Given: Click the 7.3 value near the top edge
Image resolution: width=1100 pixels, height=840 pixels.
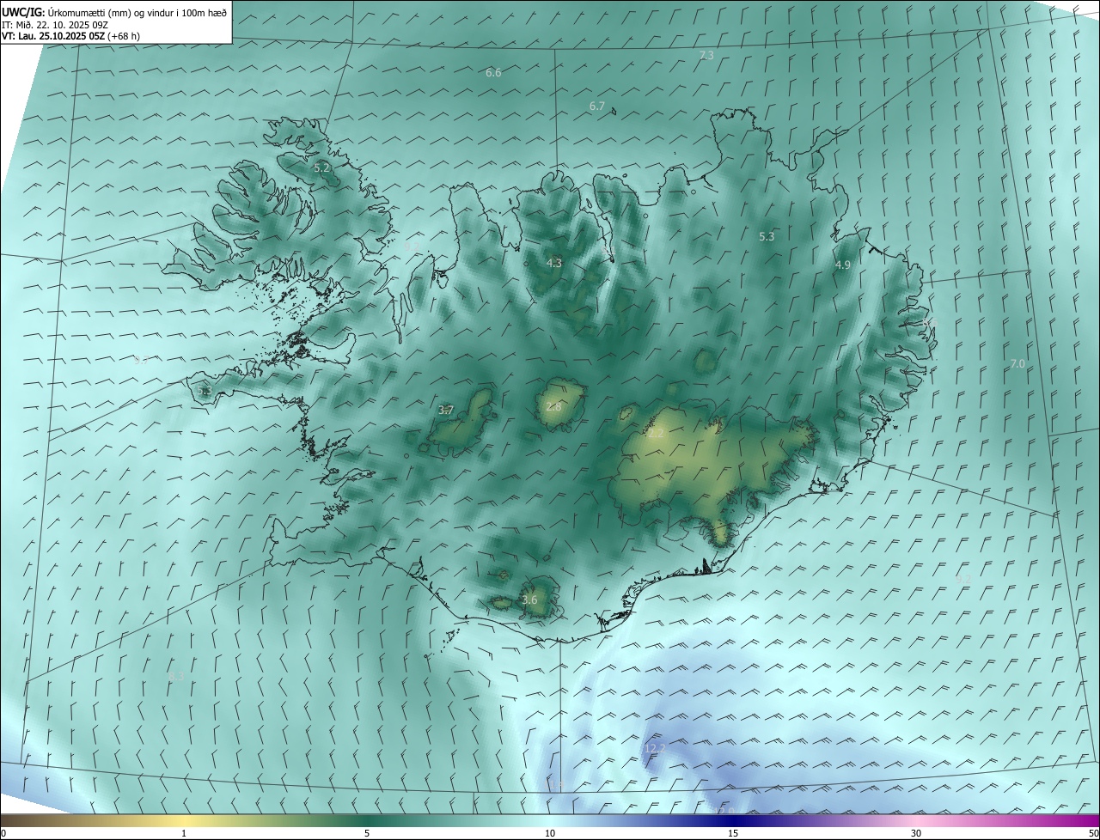Looking at the screenshot, I should point(706,55).
